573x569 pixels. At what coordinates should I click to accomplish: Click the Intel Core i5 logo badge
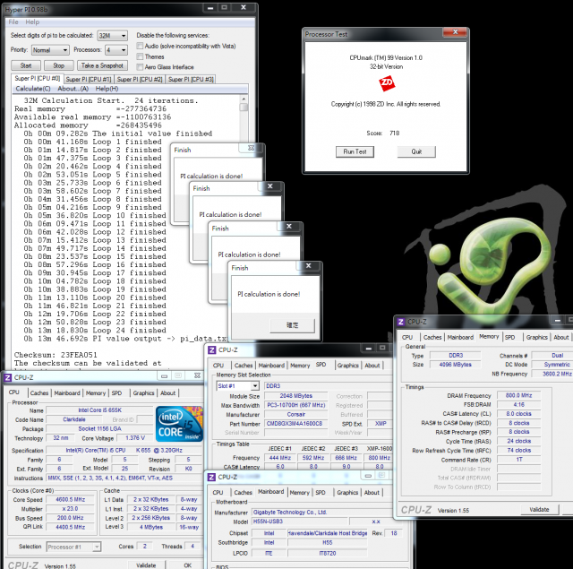(x=179, y=424)
